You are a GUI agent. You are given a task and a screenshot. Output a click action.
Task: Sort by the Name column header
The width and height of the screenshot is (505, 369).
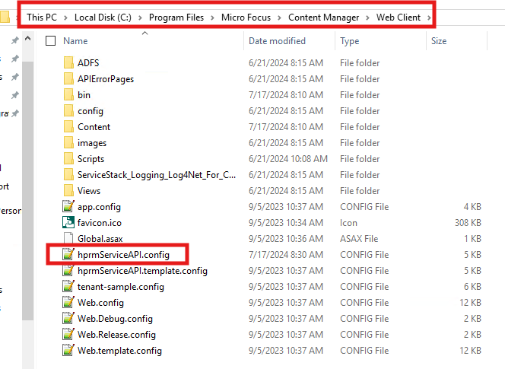(75, 41)
